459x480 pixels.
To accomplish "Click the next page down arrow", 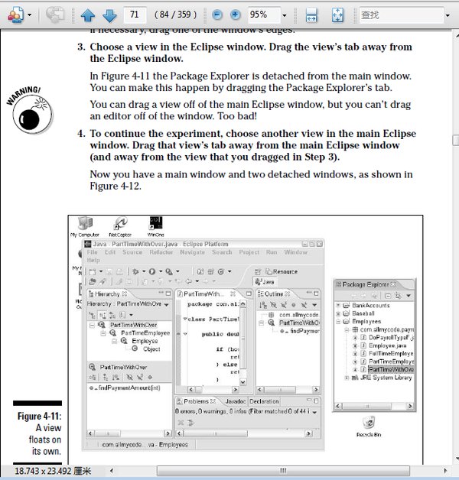I will pos(109,15).
